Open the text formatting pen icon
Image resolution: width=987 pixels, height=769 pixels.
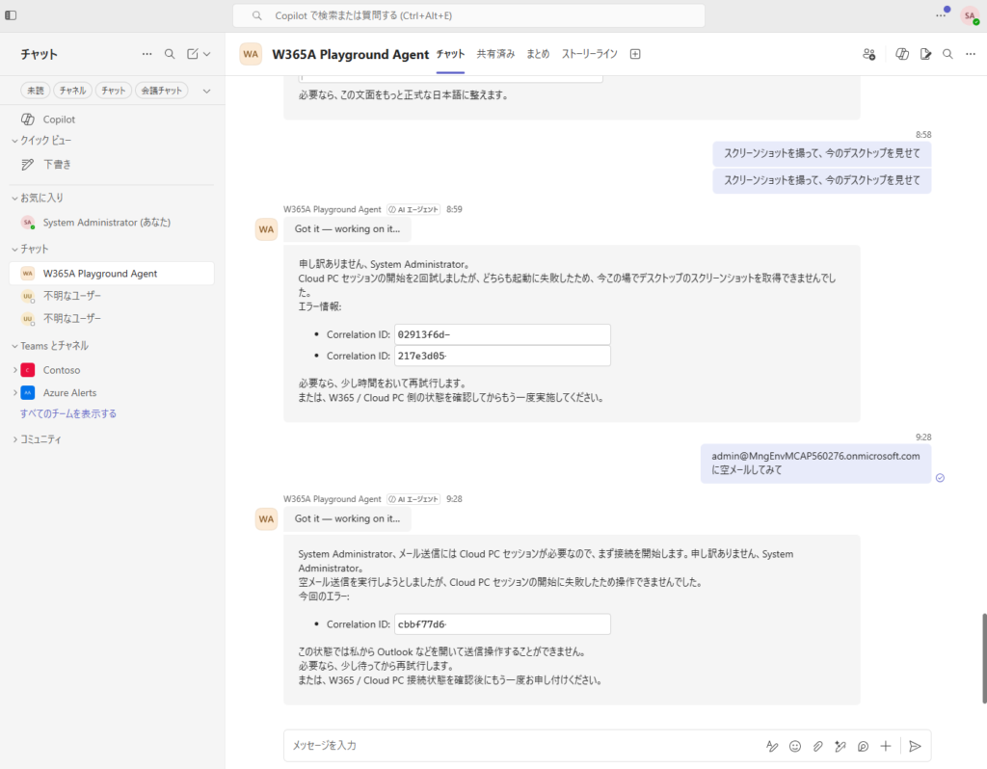coord(772,746)
